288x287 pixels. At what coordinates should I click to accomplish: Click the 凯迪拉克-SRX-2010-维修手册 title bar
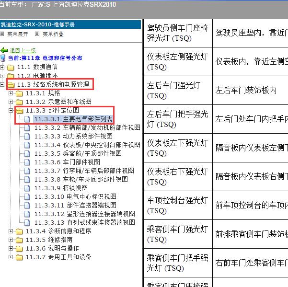click(x=70, y=24)
